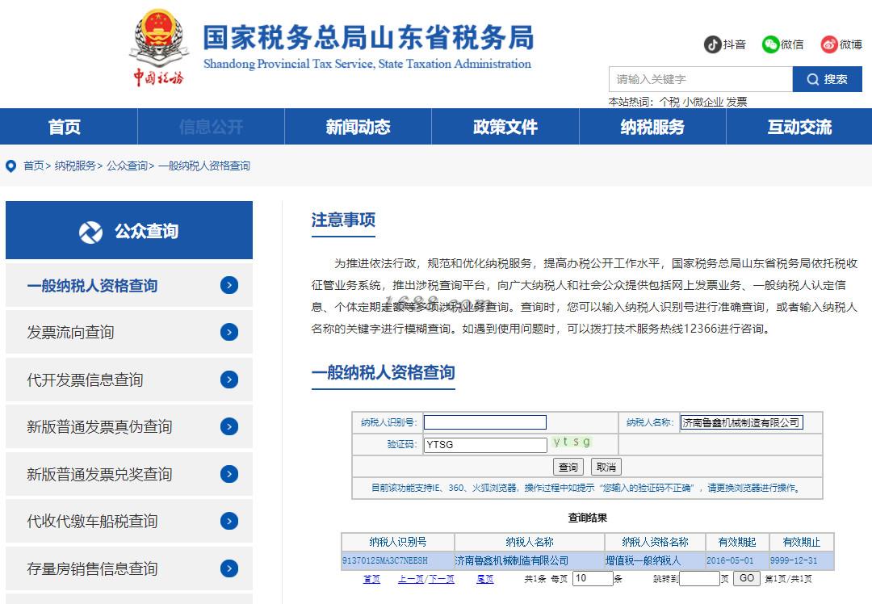The width and height of the screenshot is (872, 604).
Task: Click pagination link 尾页
Action: [485, 579]
